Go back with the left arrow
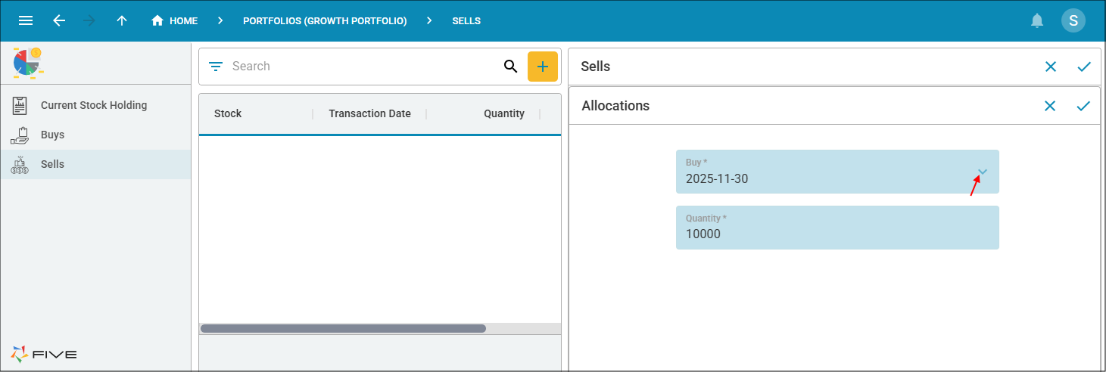1106x372 pixels. pos(59,20)
